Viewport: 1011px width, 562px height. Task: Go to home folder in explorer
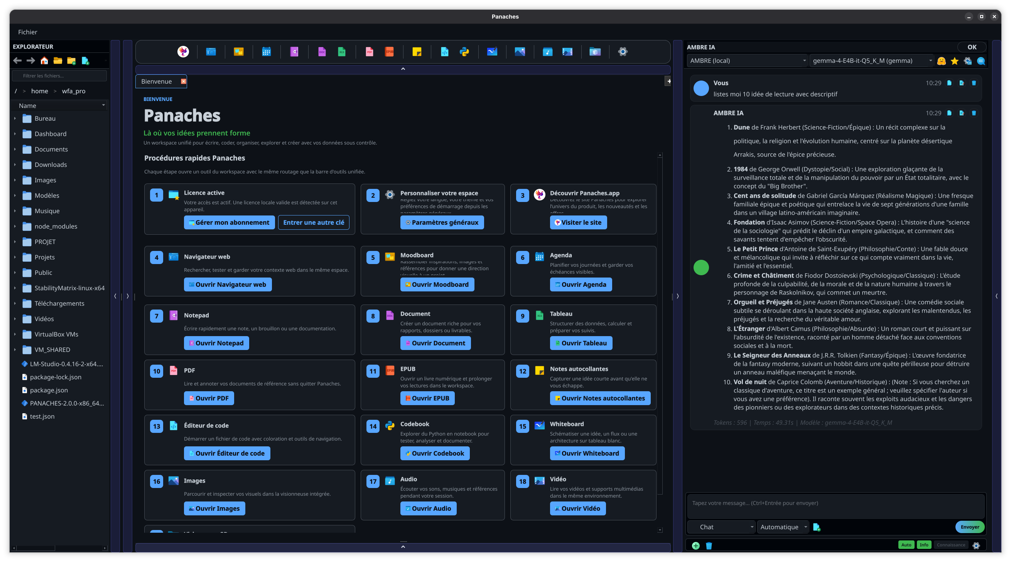coord(44,61)
